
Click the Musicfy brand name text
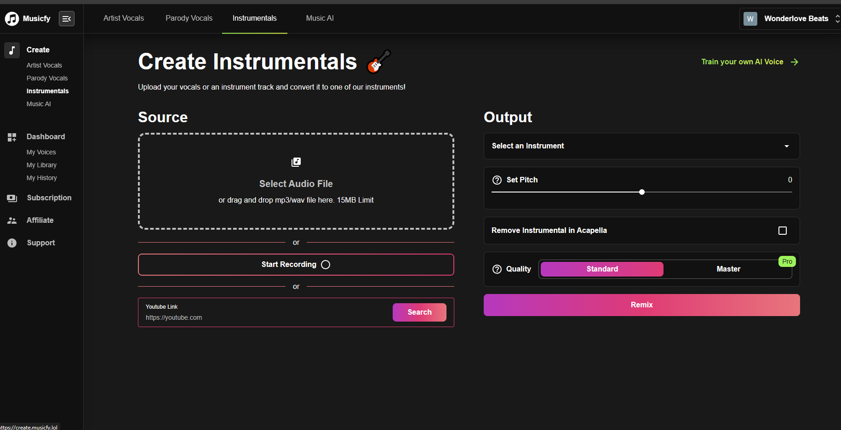tap(37, 18)
